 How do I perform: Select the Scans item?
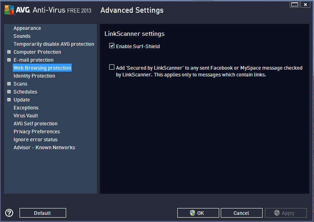pos(20,84)
